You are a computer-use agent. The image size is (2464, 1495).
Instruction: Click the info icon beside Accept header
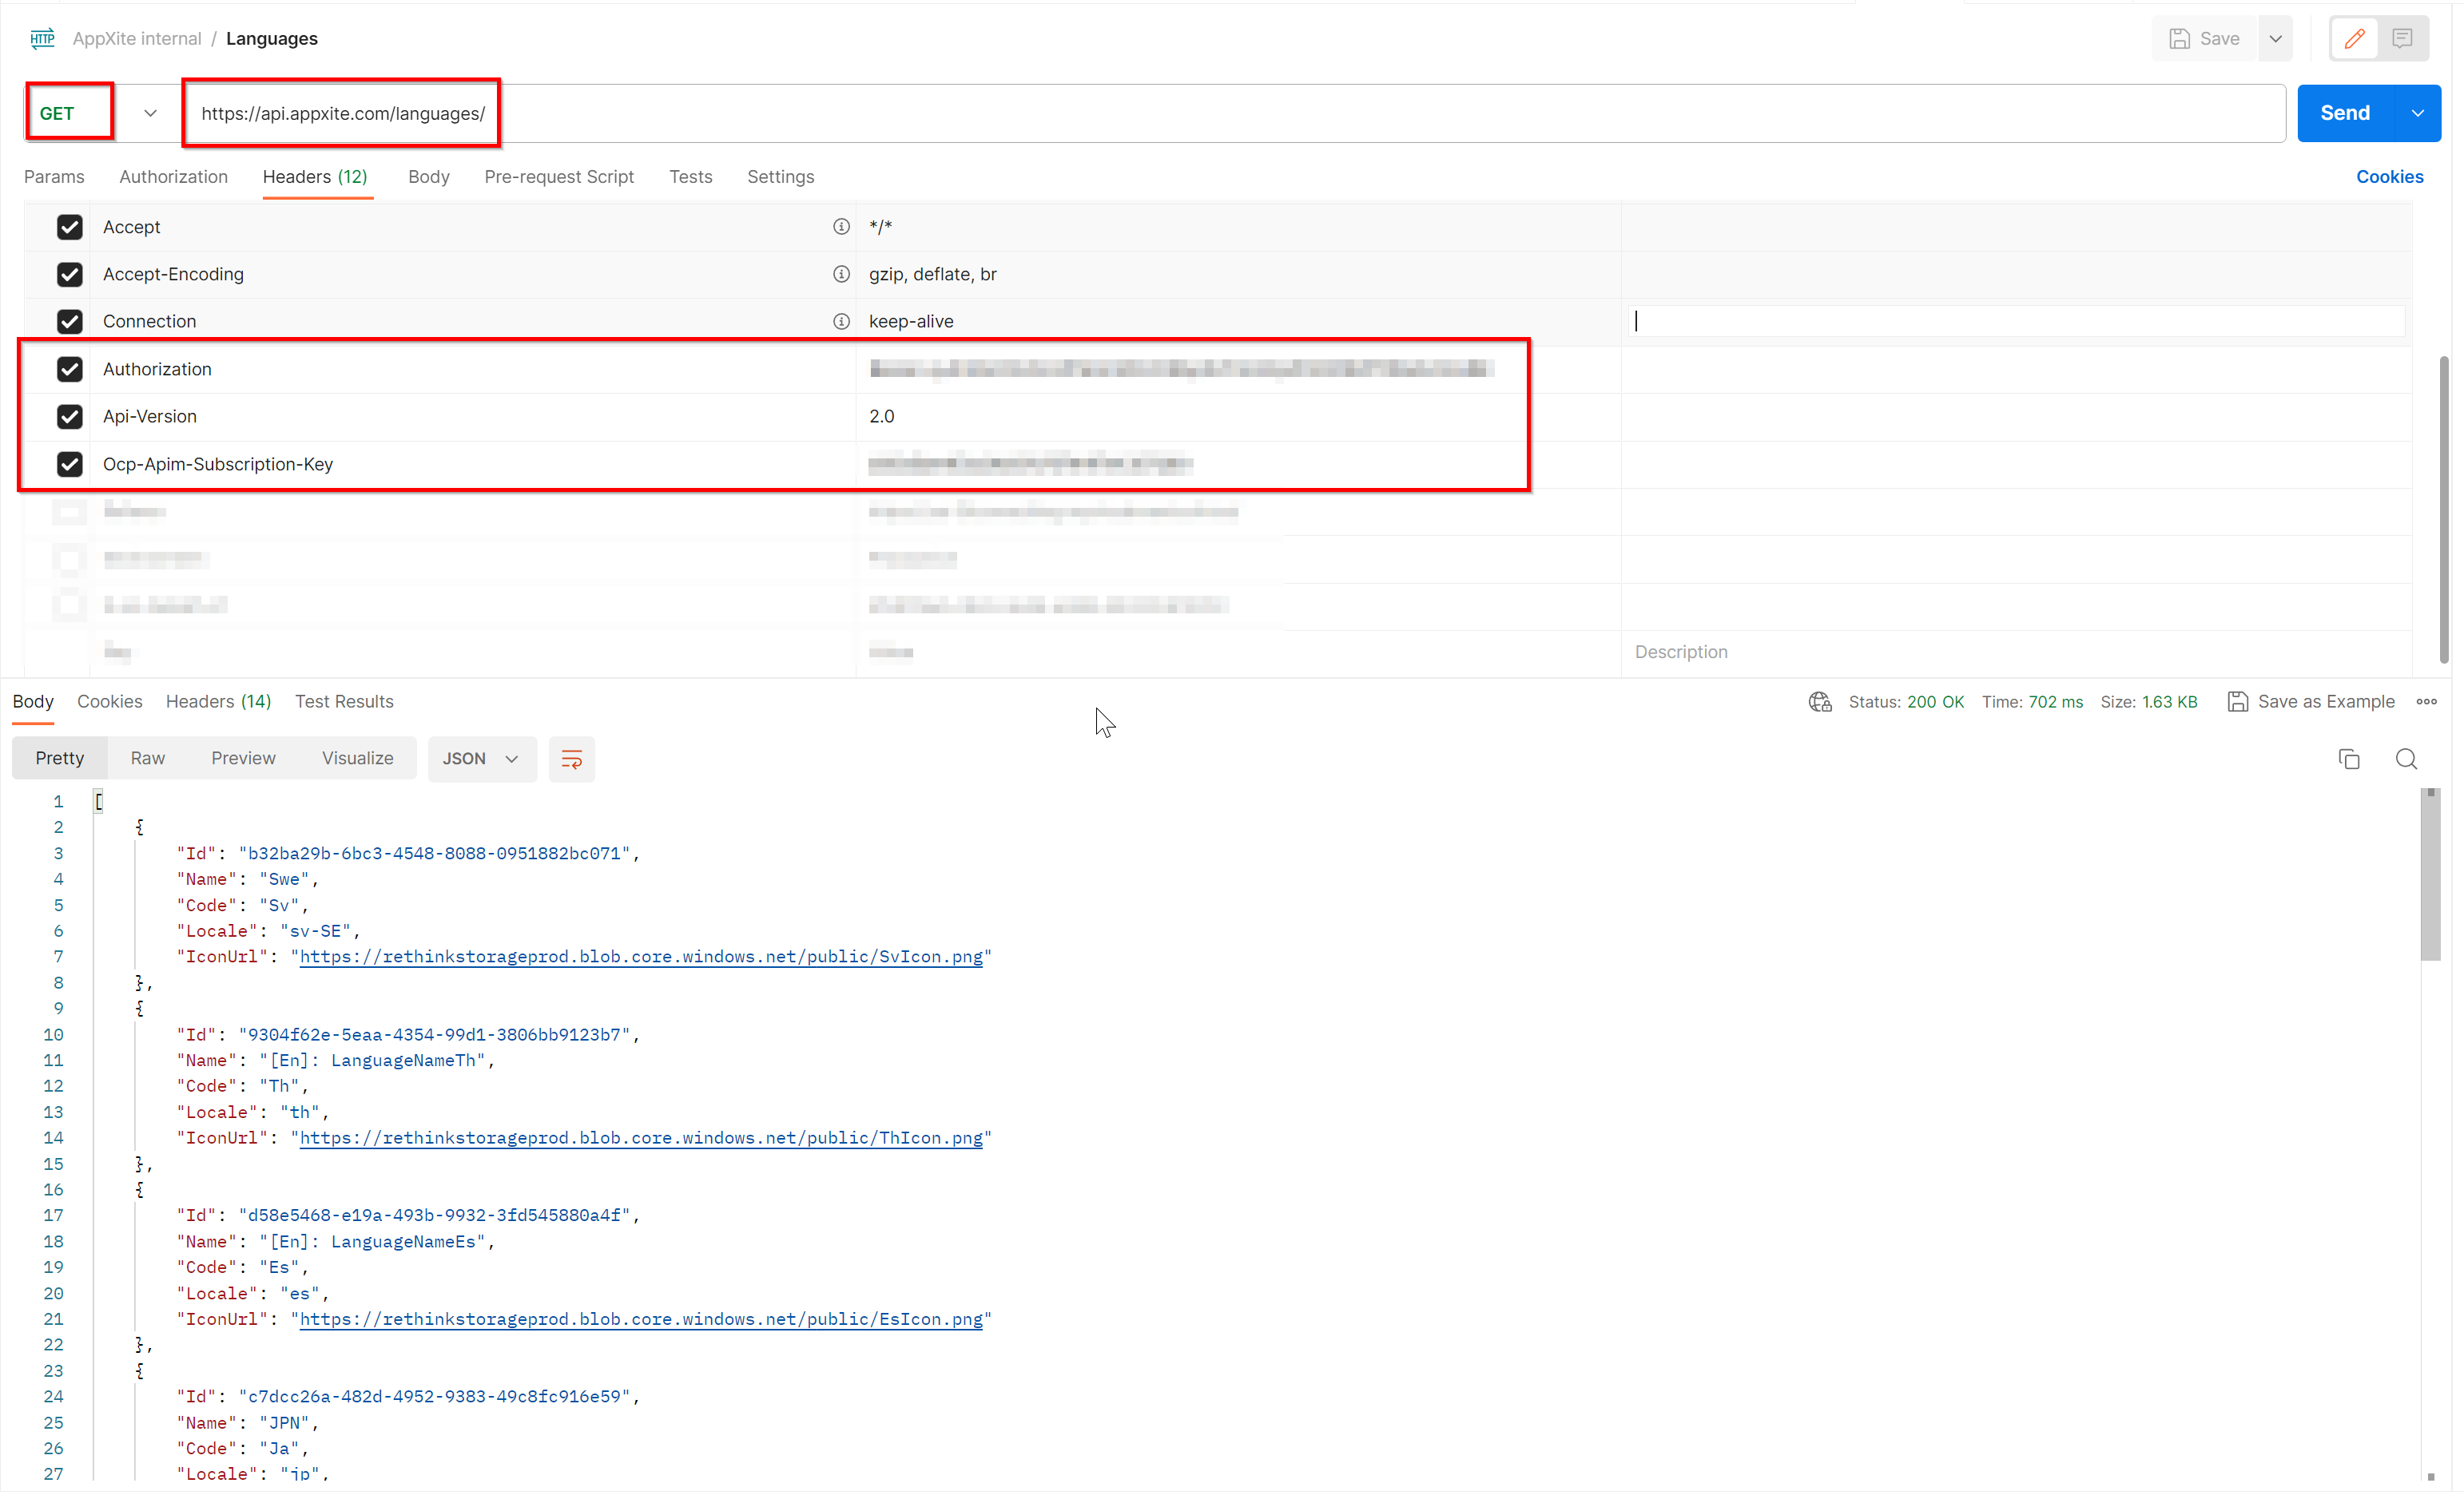(x=841, y=226)
